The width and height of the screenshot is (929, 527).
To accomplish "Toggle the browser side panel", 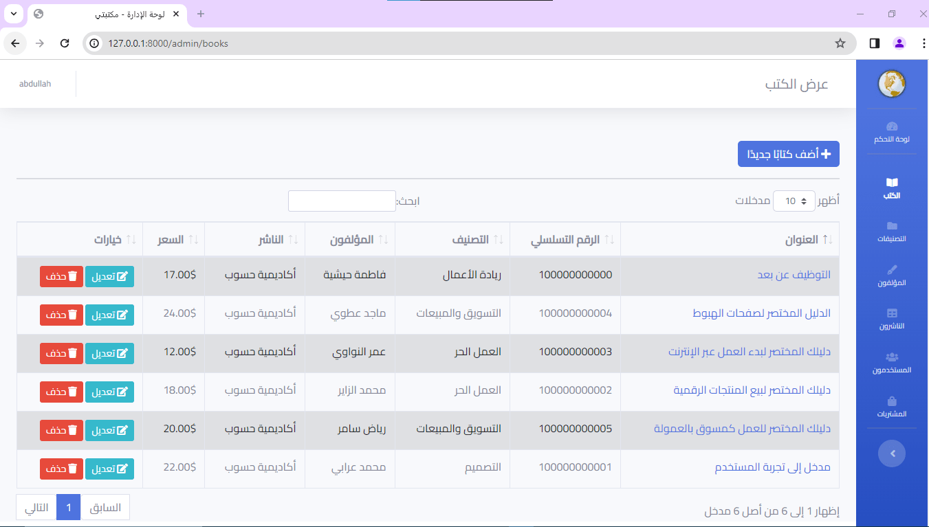I will tap(875, 43).
